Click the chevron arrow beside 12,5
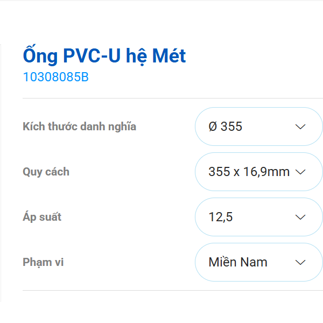 coord(301,217)
